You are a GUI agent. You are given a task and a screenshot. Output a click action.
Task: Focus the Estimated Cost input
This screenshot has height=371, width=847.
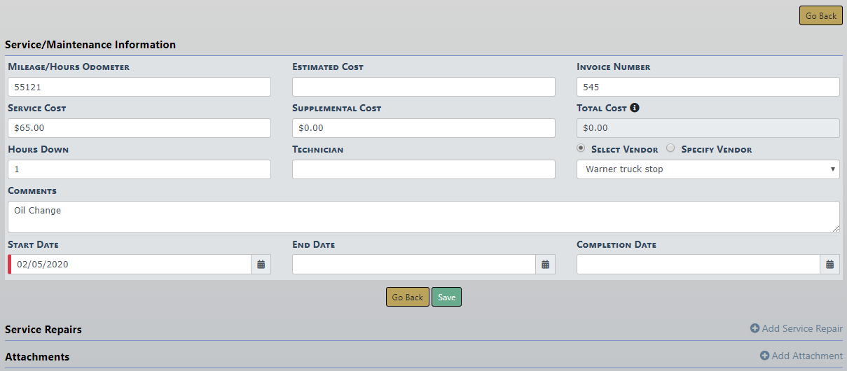pos(423,87)
